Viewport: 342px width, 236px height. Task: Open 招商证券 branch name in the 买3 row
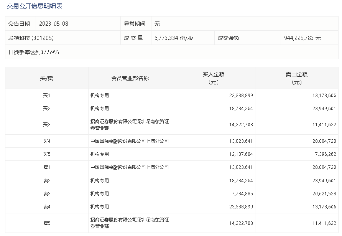tap(129, 125)
